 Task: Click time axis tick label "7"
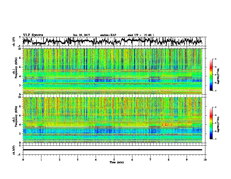150,160
